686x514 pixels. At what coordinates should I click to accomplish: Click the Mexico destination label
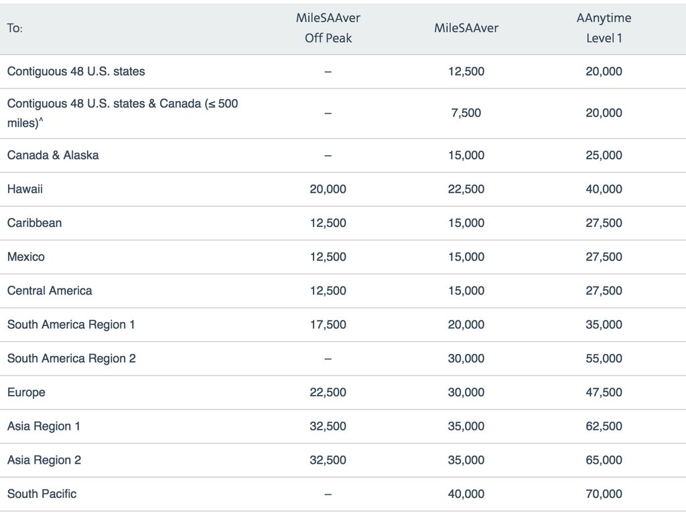(26, 256)
